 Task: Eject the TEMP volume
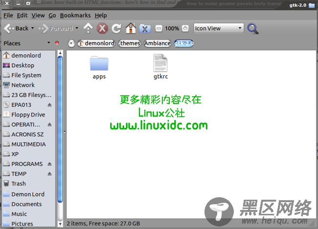coord(49,173)
